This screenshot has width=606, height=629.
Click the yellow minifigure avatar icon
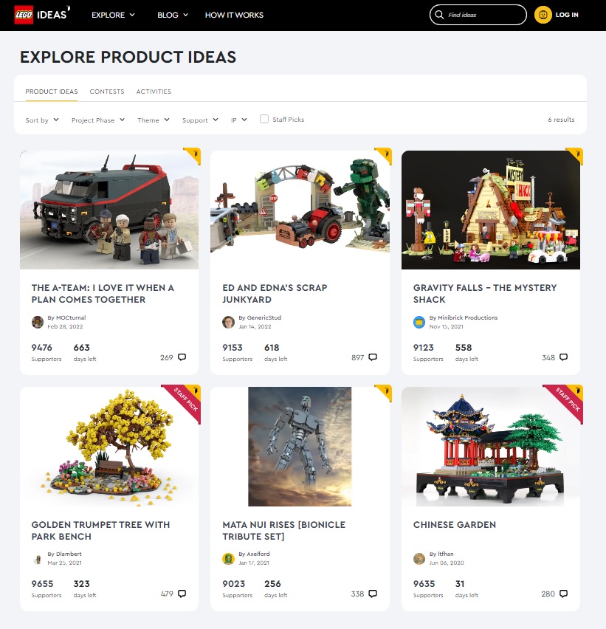(543, 15)
